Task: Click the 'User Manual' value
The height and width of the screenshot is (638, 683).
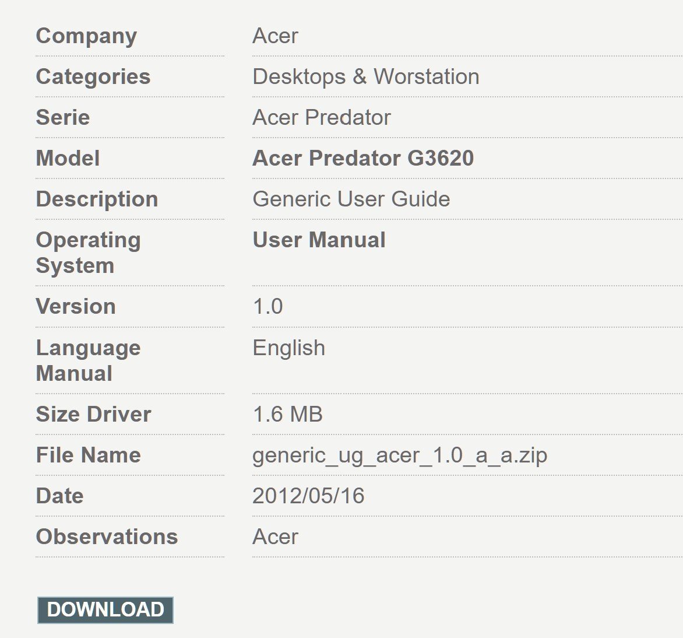Action: click(319, 240)
